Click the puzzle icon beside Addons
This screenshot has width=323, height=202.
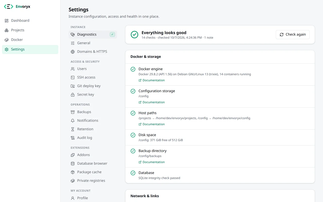[73, 155]
